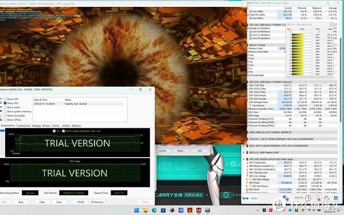The width and height of the screenshot is (344, 215).
Task: Enable the Stress CPU checkbox
Action: [5, 99]
